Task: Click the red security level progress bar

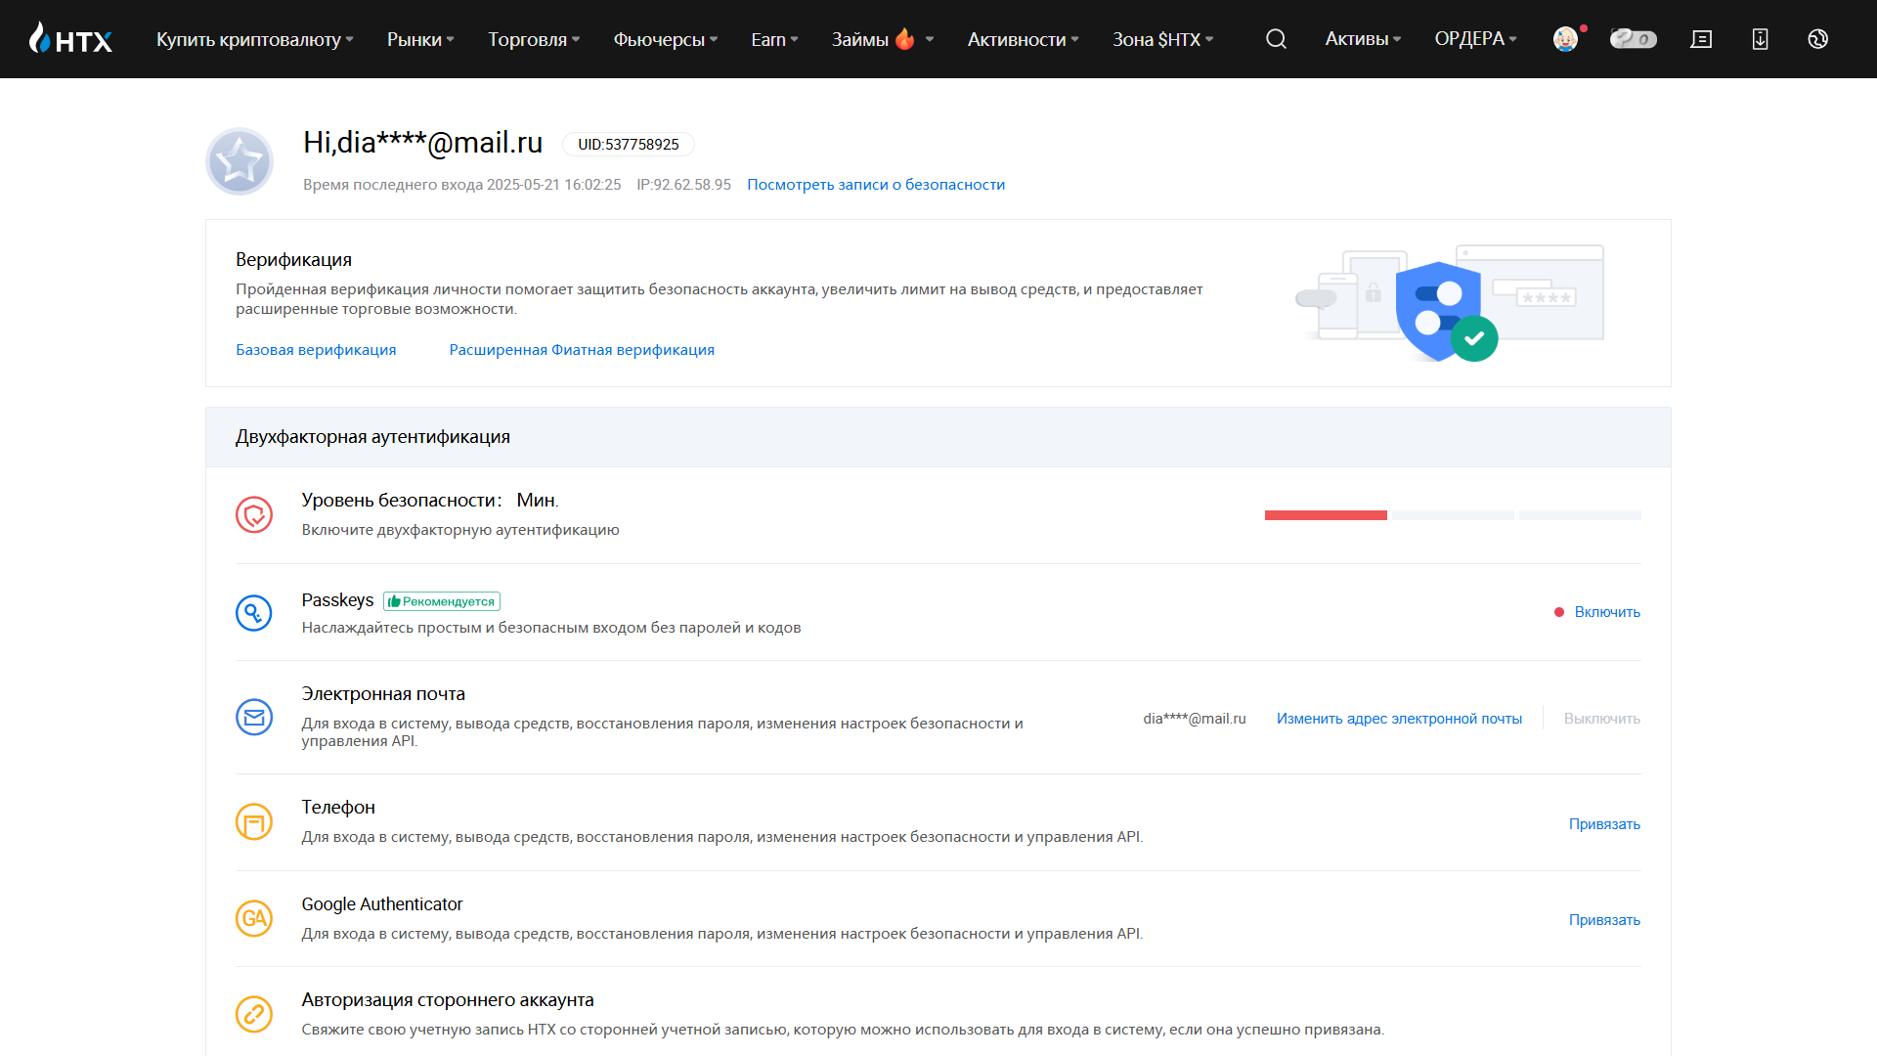Action: coord(1325,515)
